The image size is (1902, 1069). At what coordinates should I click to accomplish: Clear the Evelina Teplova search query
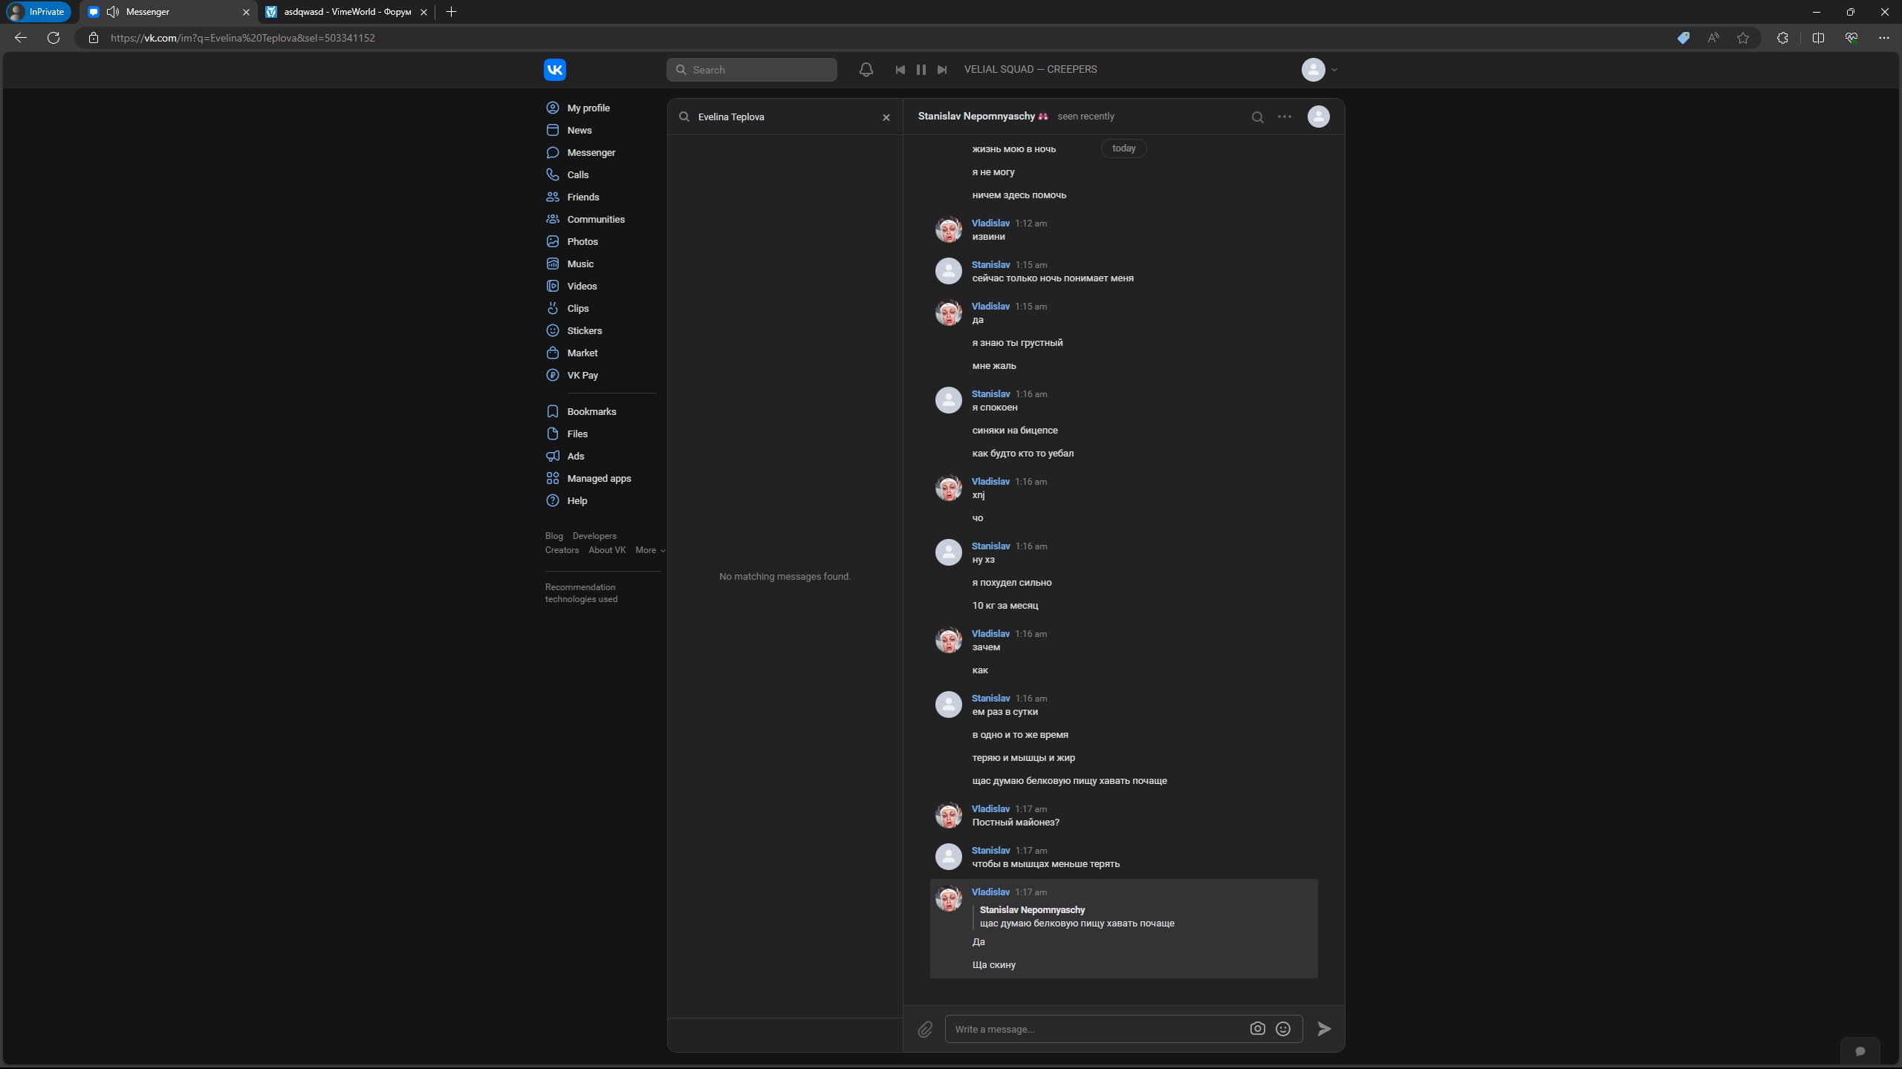tap(886, 117)
